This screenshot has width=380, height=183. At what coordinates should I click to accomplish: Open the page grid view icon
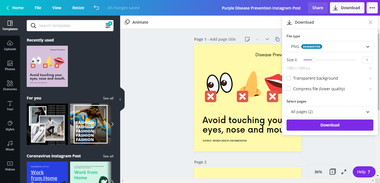tap(332, 172)
